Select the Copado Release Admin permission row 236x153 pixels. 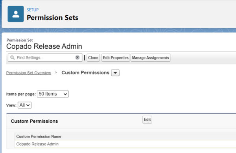click(125, 144)
